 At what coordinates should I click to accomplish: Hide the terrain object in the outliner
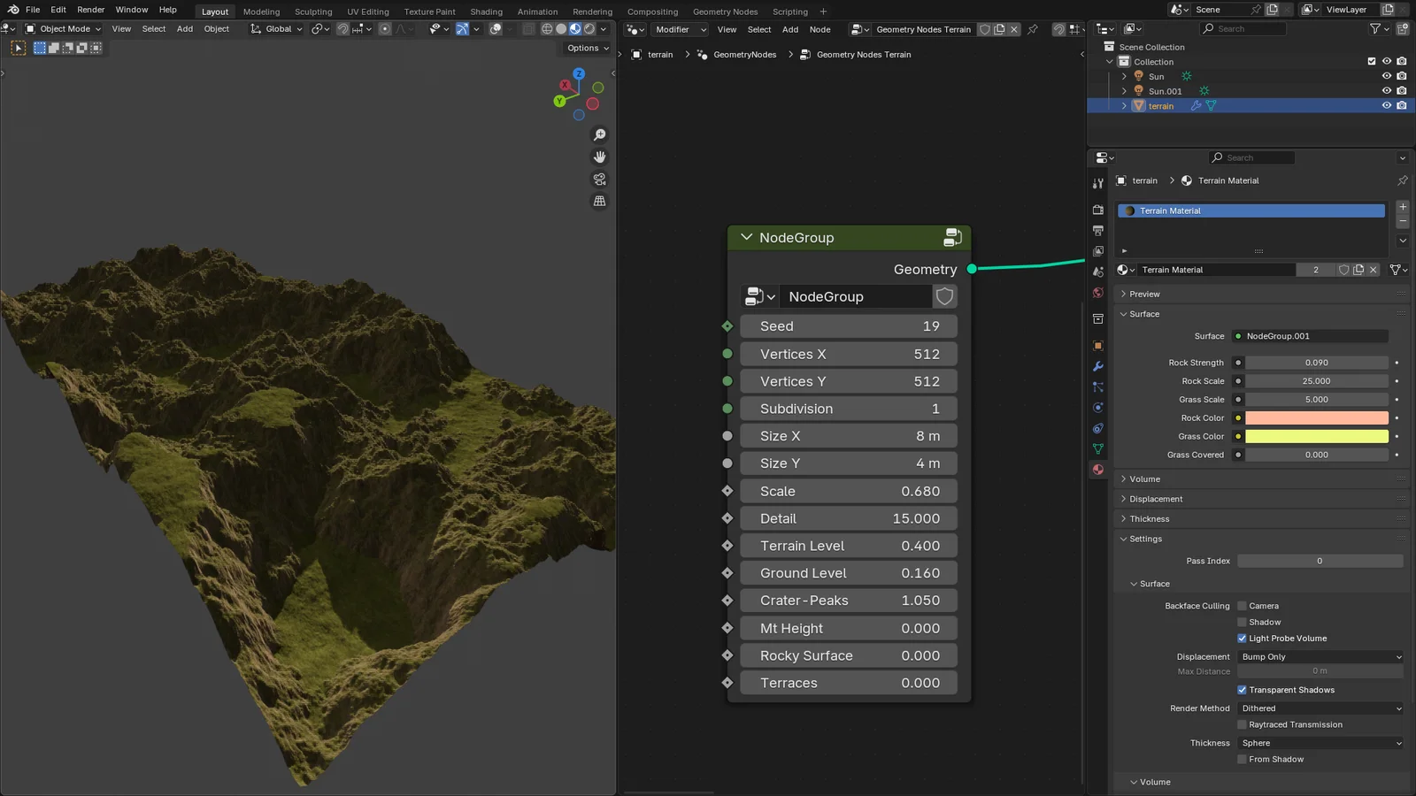[1387, 105]
